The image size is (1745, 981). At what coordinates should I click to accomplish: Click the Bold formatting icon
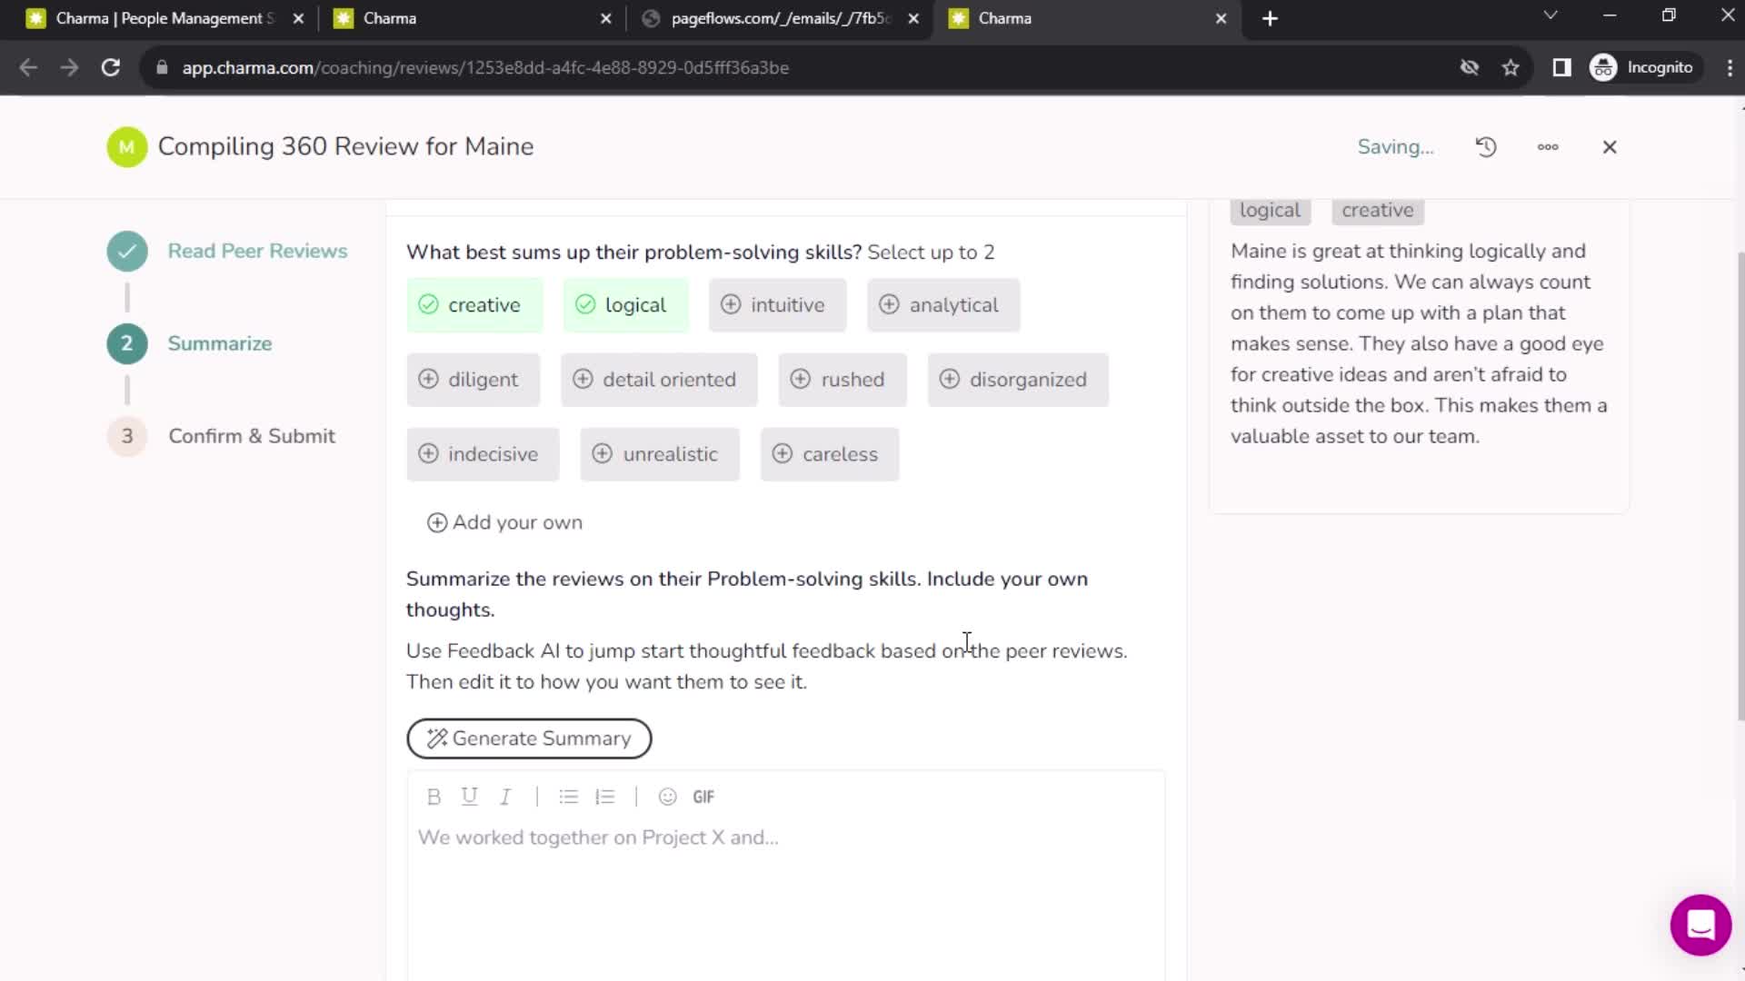(x=434, y=796)
